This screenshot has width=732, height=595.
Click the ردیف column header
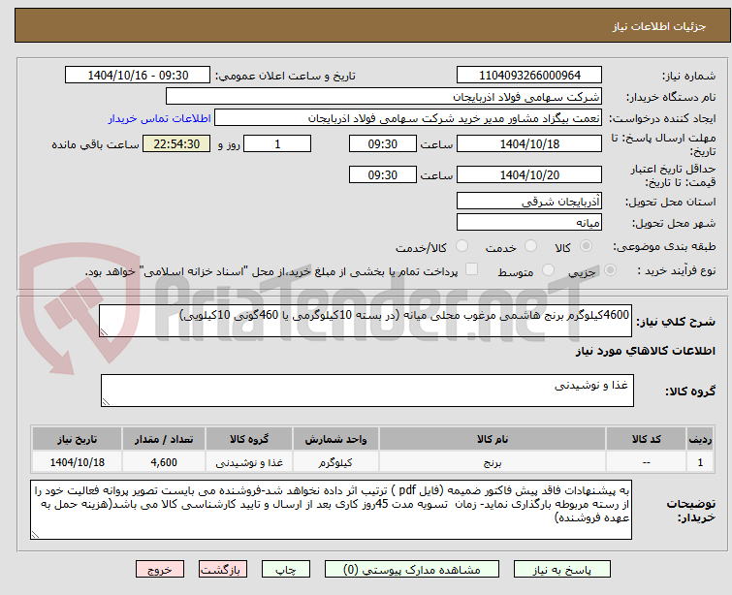point(700,439)
